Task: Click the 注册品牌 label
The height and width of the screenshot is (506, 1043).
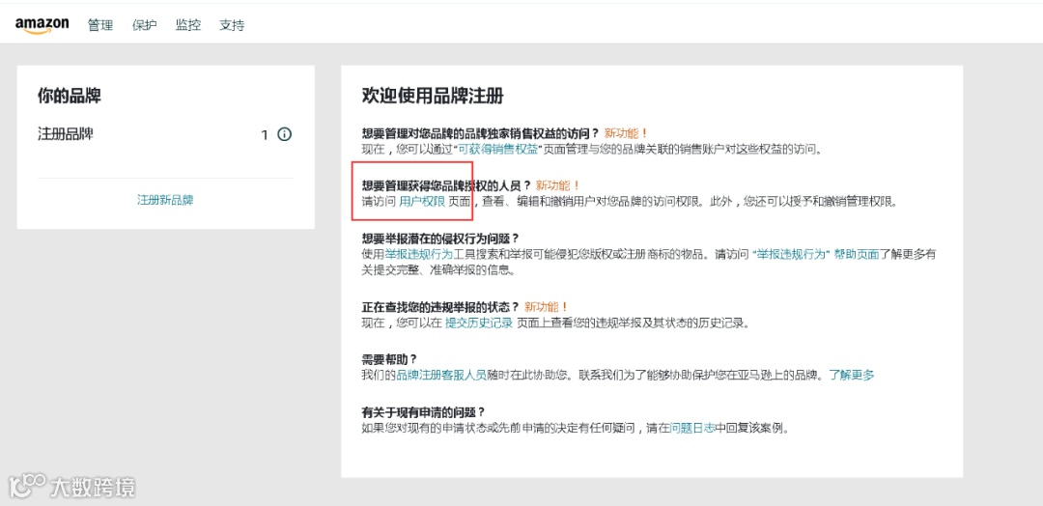Action: tap(66, 134)
